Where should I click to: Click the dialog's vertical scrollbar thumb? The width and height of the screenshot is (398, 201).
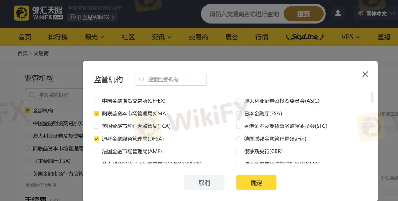[372, 98]
